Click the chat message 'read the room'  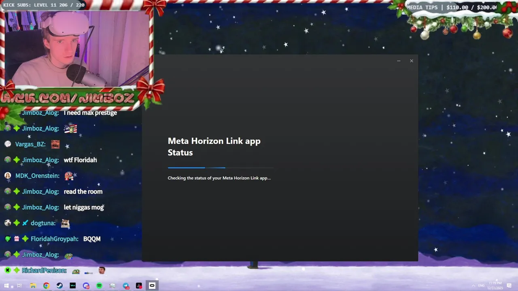pos(83,192)
